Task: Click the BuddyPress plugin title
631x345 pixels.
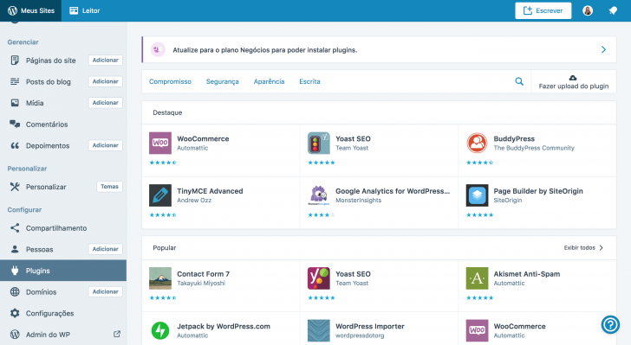Action: pos(514,139)
